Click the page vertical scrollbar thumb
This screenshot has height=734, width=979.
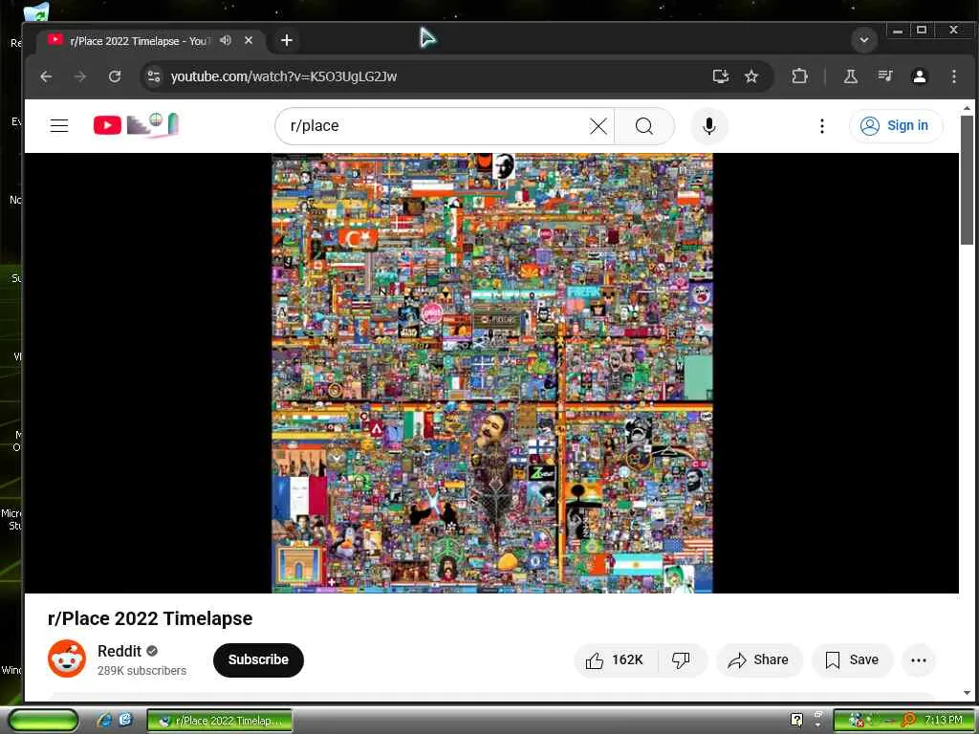tap(967, 180)
